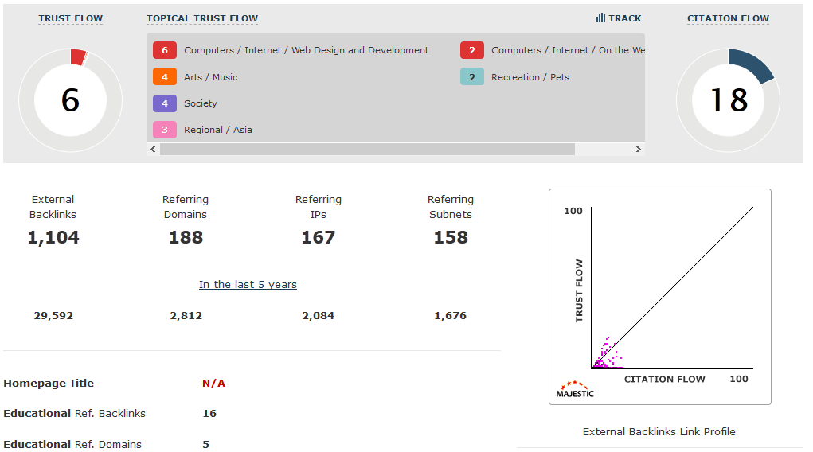Click the pink 3 Regional / Asia badge
Viewport: 813px width, 452px height.
[165, 130]
